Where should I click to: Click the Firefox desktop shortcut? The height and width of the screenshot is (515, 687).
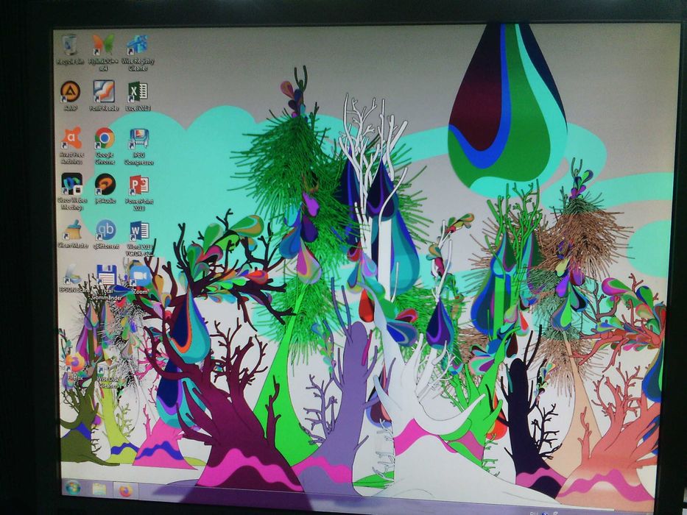(x=75, y=367)
